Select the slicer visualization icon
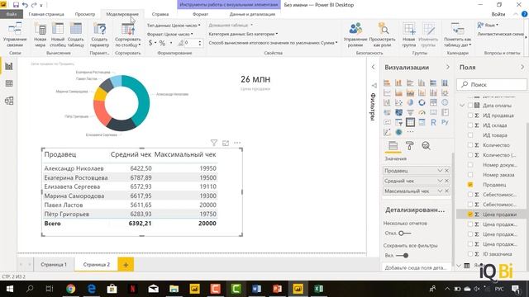Viewport: 529px width, 297px height. [x=398, y=122]
